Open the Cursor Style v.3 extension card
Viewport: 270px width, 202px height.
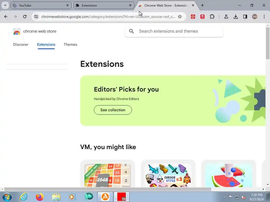click(x=168, y=174)
